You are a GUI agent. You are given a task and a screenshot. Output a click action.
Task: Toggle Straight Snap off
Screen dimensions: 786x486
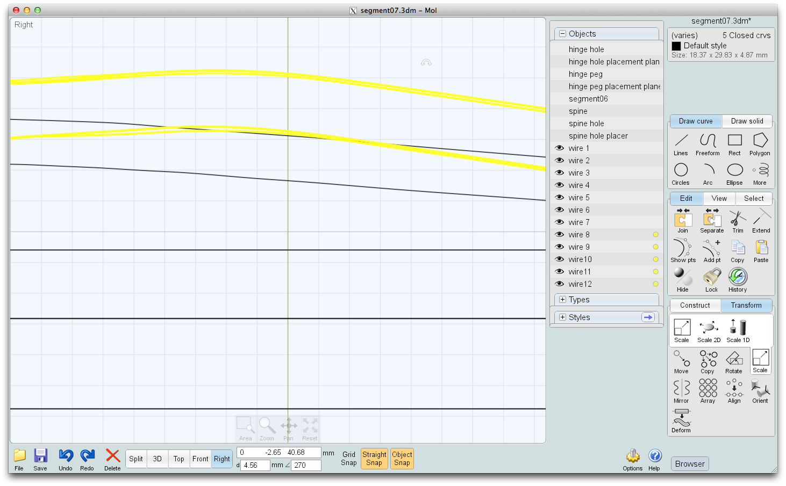(x=374, y=459)
